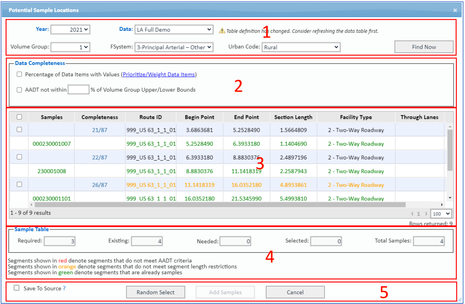The height and width of the screenshot is (304, 465).
Task: Open the Year dropdown showing 2021
Action: pos(70,29)
